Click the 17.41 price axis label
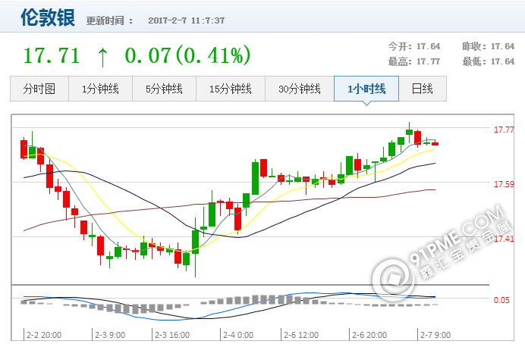This screenshot has width=525, height=344. click(x=504, y=239)
